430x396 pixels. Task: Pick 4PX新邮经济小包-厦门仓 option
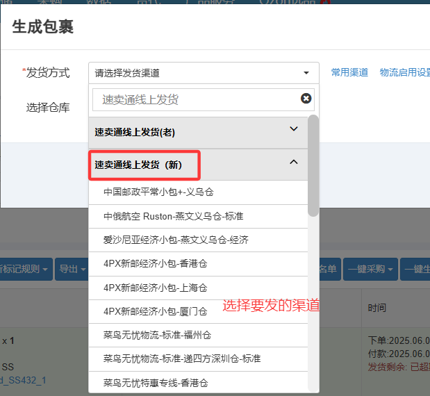coord(198,311)
